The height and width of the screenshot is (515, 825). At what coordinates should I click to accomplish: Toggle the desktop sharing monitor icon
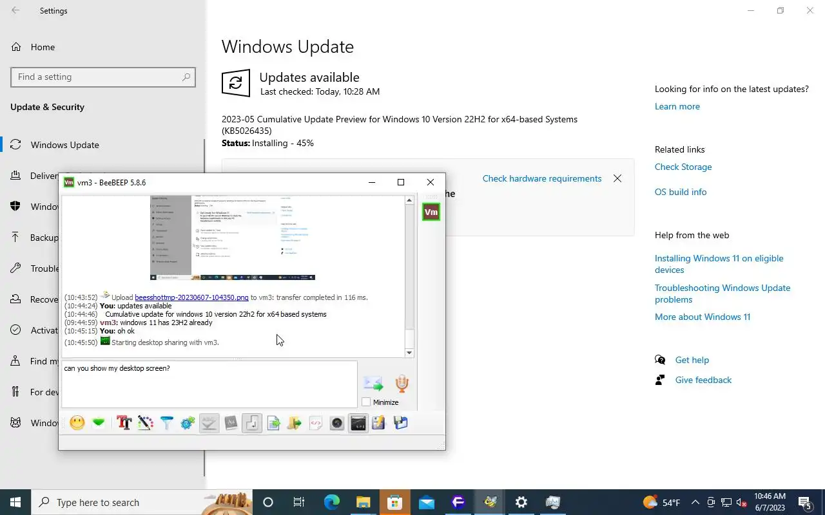[x=358, y=423]
